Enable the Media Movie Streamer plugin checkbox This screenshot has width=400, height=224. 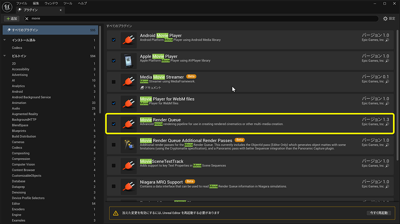[x=114, y=82]
